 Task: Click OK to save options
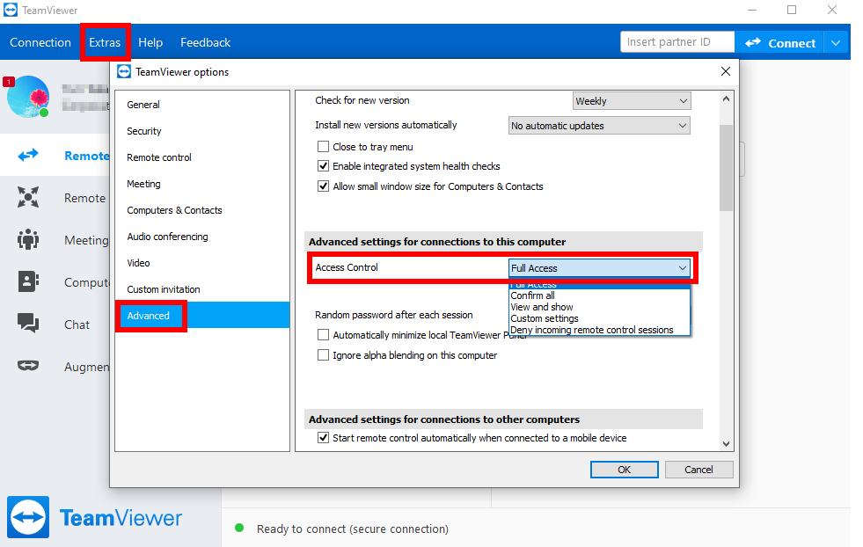coord(624,470)
